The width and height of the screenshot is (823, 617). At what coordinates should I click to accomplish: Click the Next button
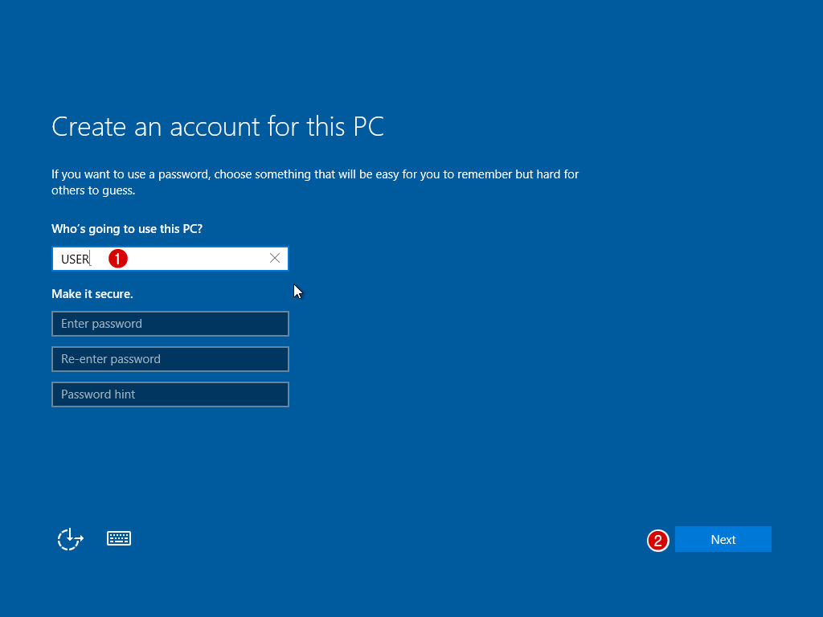[x=723, y=539]
